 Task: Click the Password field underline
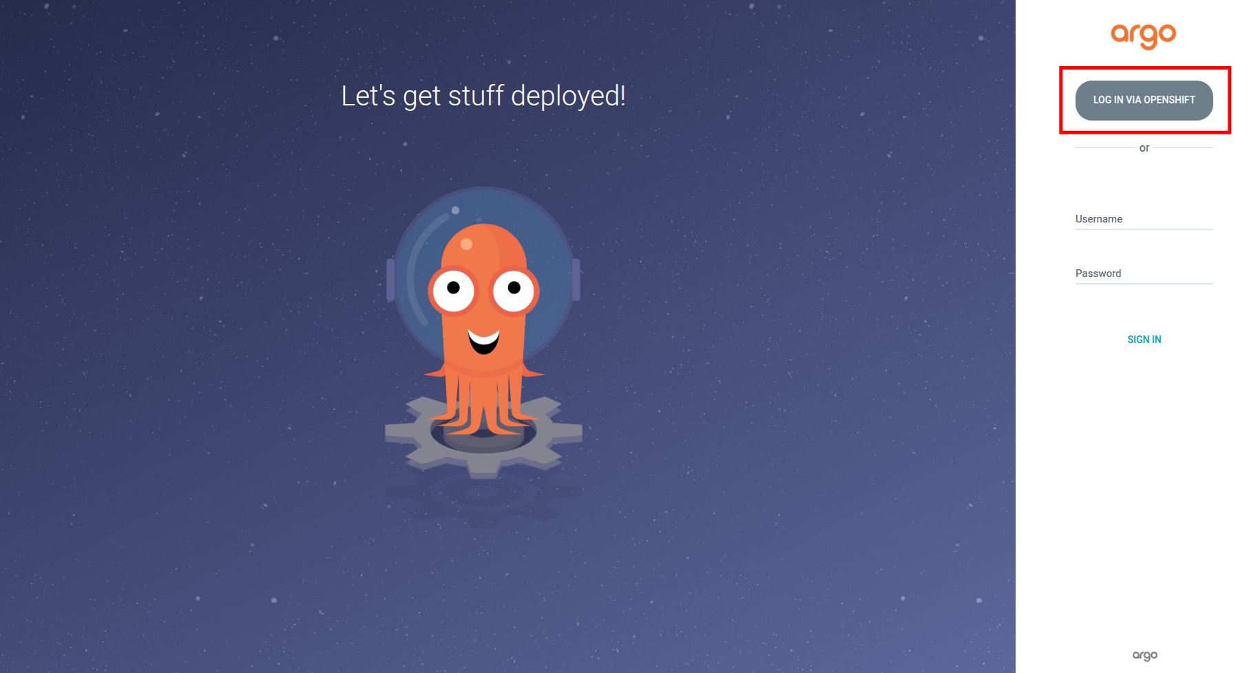[1144, 283]
